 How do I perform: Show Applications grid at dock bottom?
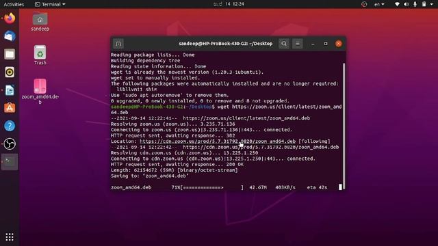point(10,237)
